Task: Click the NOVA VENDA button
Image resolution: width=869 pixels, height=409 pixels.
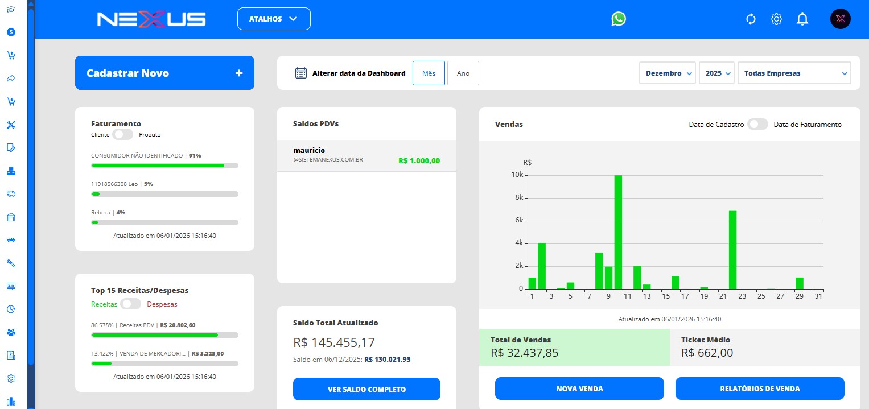Action: click(x=579, y=389)
